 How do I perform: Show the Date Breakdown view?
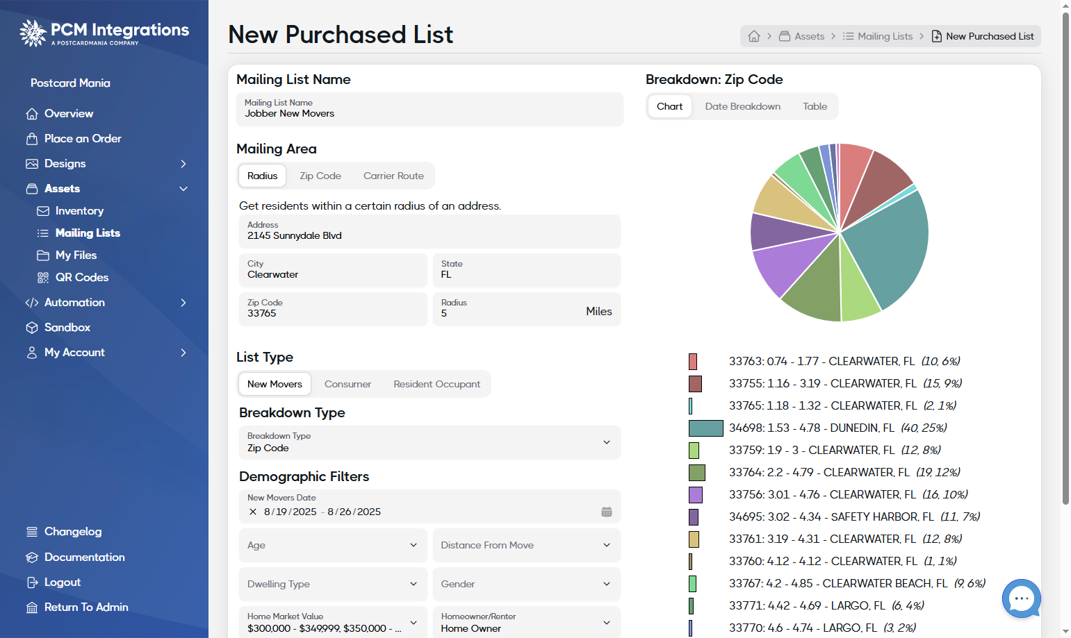coord(742,106)
